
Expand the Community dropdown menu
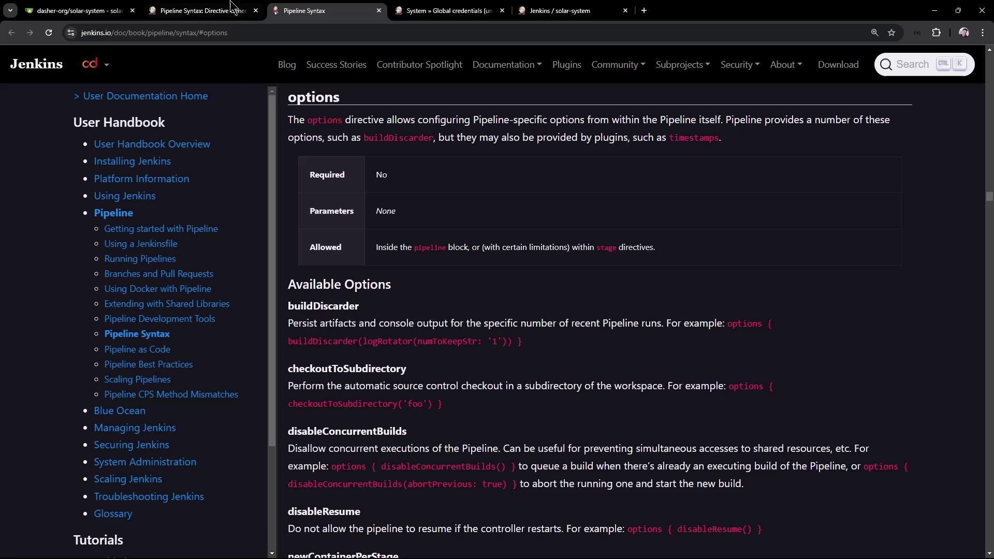(618, 65)
